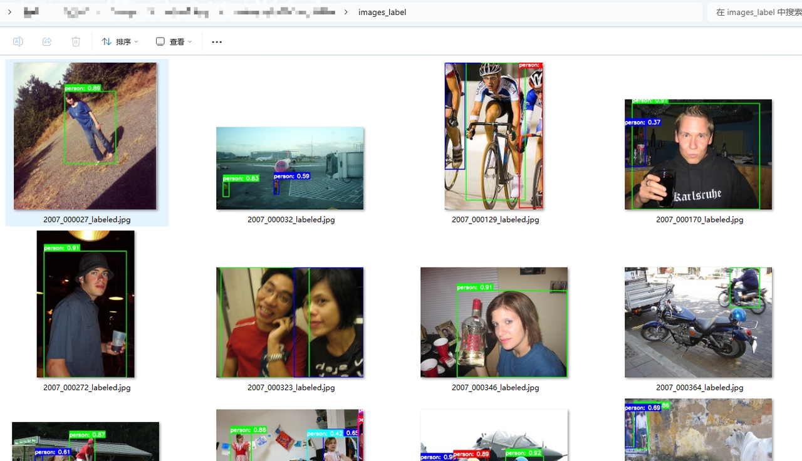Screen dimensions: 802x461
Task: Select the 2007_000027_labeled.jpg thumbnail
Action: coord(85,136)
